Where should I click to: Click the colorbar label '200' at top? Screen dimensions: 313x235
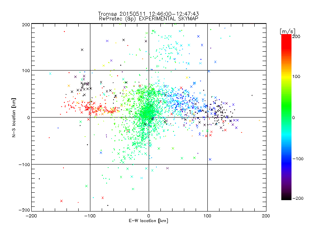[x=296, y=36]
